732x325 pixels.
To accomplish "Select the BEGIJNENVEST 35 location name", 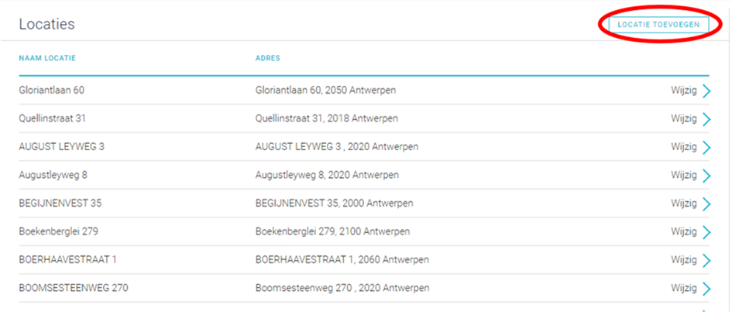I will tap(60, 204).
